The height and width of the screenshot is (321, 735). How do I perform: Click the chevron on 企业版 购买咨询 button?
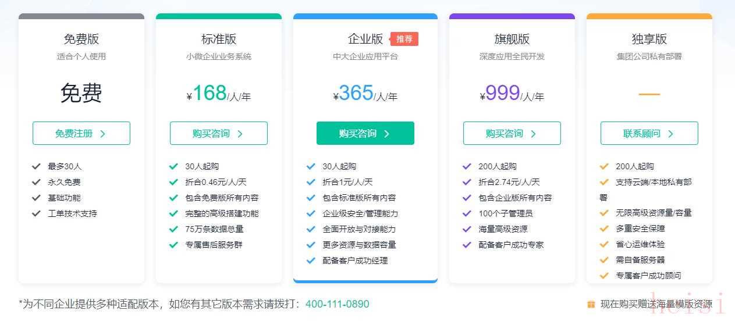tap(387, 134)
